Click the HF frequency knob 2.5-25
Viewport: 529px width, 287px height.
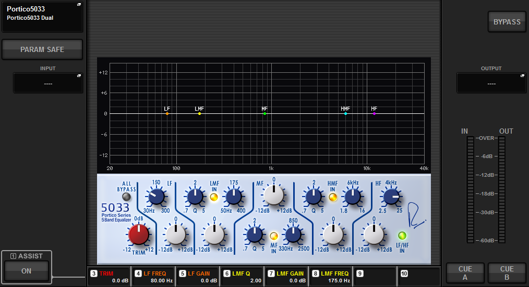[x=391, y=197]
